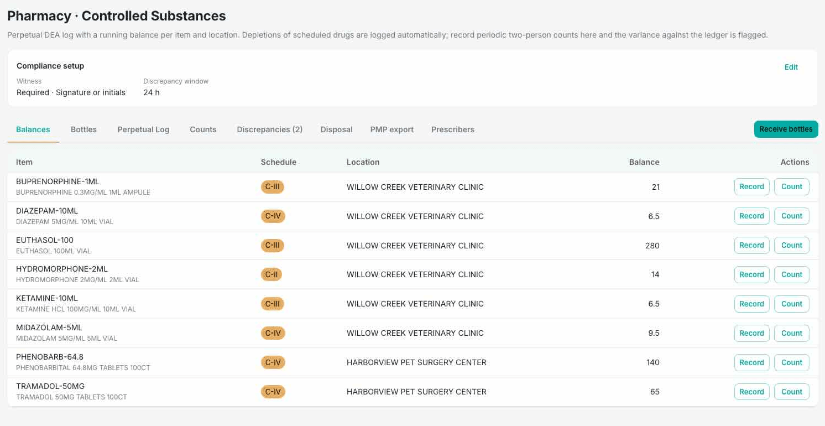825x426 pixels.
Task: Count BUPRENORPHINE-1ML stock
Action: tap(791, 186)
